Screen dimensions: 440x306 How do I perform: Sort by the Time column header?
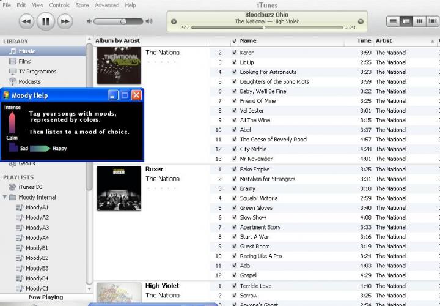click(x=359, y=41)
